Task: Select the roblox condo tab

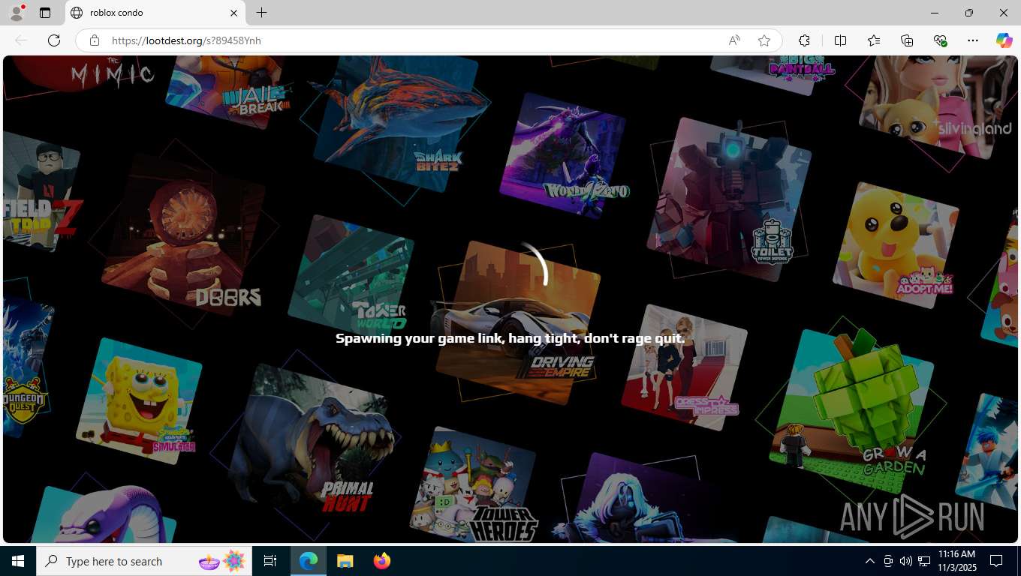Action: [x=155, y=13]
